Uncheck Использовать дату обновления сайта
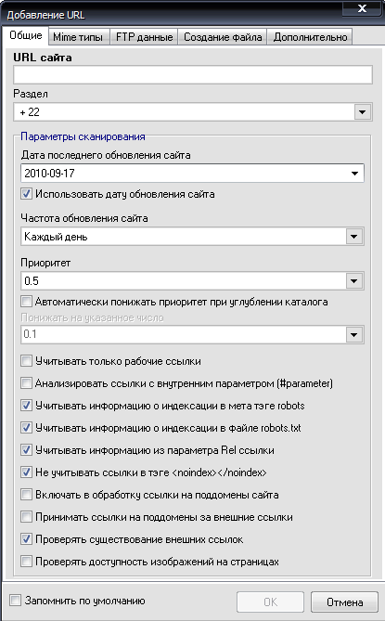This screenshot has height=621, width=385. 27,194
